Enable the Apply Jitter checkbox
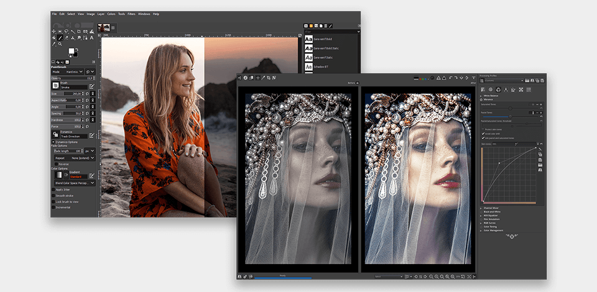Screen dimensions: 597x292 [53, 189]
